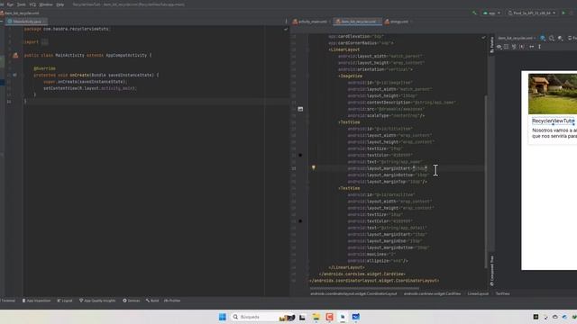This screenshot has height=324, width=577.
Task: Open the red C app on taskbar
Action: coord(329,317)
